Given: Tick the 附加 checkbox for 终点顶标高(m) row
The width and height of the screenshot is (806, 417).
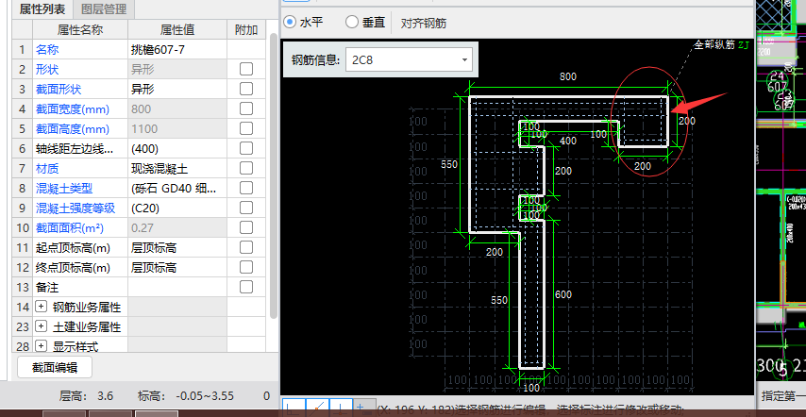Looking at the screenshot, I should tap(246, 267).
